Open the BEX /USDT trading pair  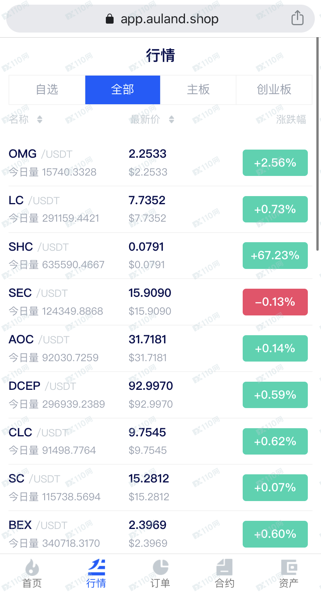[x=160, y=534]
